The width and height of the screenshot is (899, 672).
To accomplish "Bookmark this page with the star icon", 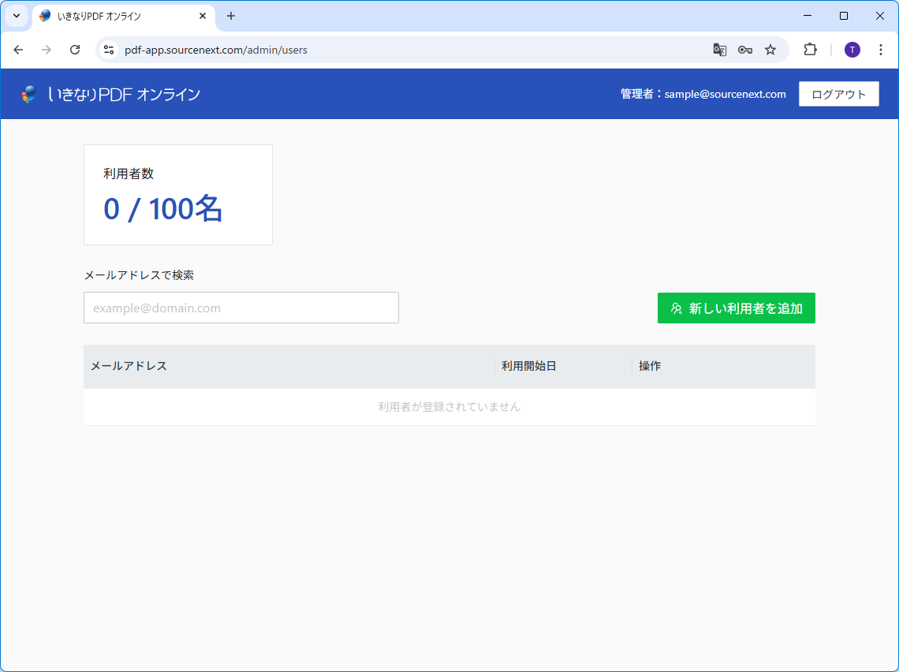I will [770, 50].
